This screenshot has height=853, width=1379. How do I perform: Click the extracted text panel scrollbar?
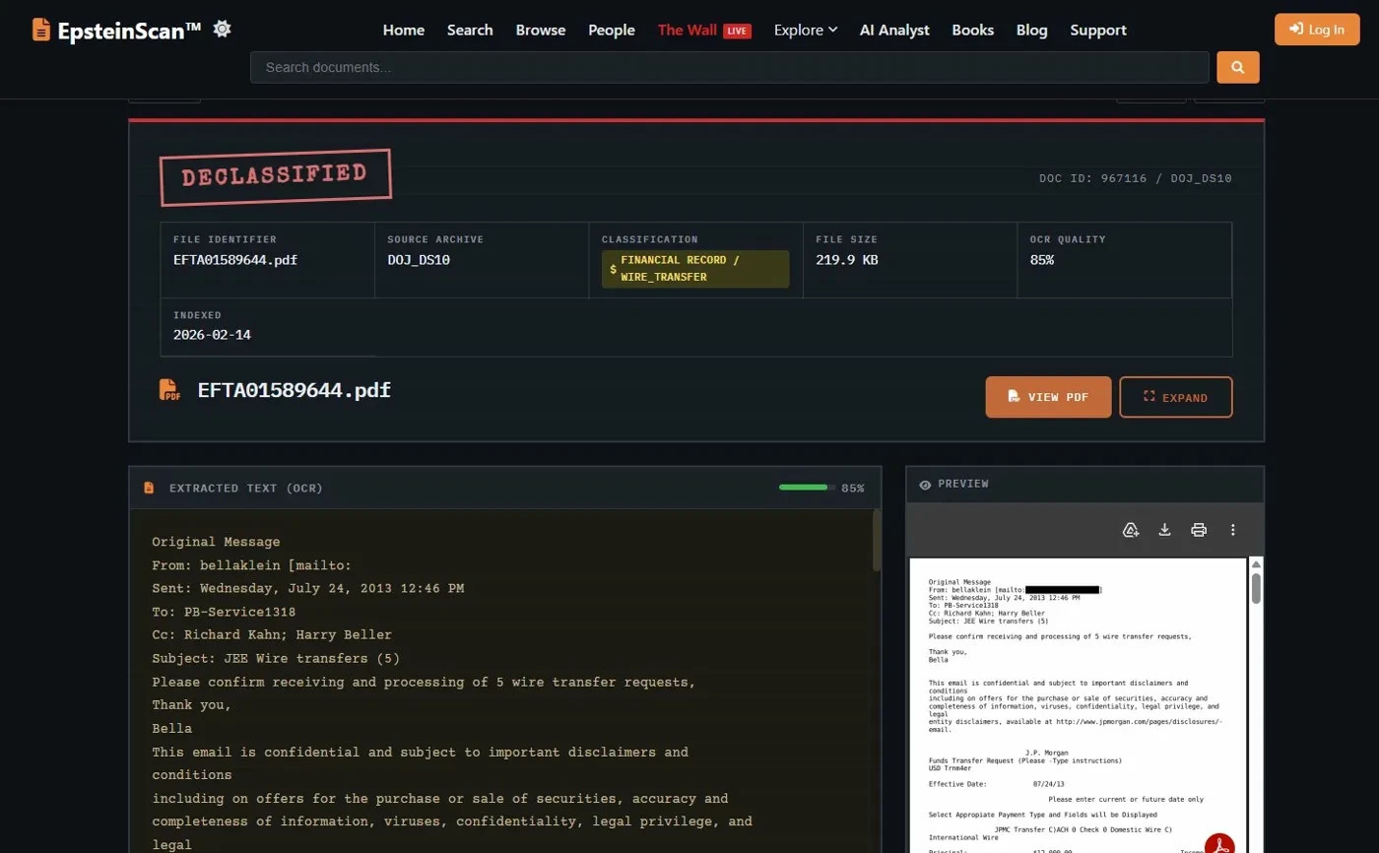(877, 540)
